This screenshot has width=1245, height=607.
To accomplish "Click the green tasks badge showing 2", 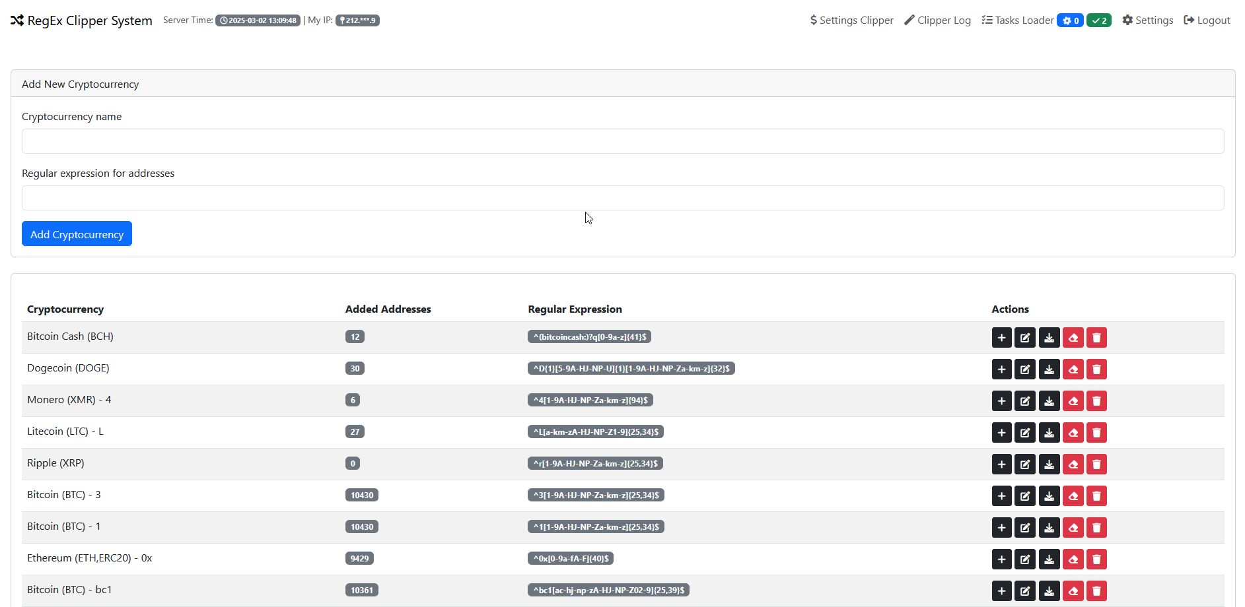I will point(1099,20).
